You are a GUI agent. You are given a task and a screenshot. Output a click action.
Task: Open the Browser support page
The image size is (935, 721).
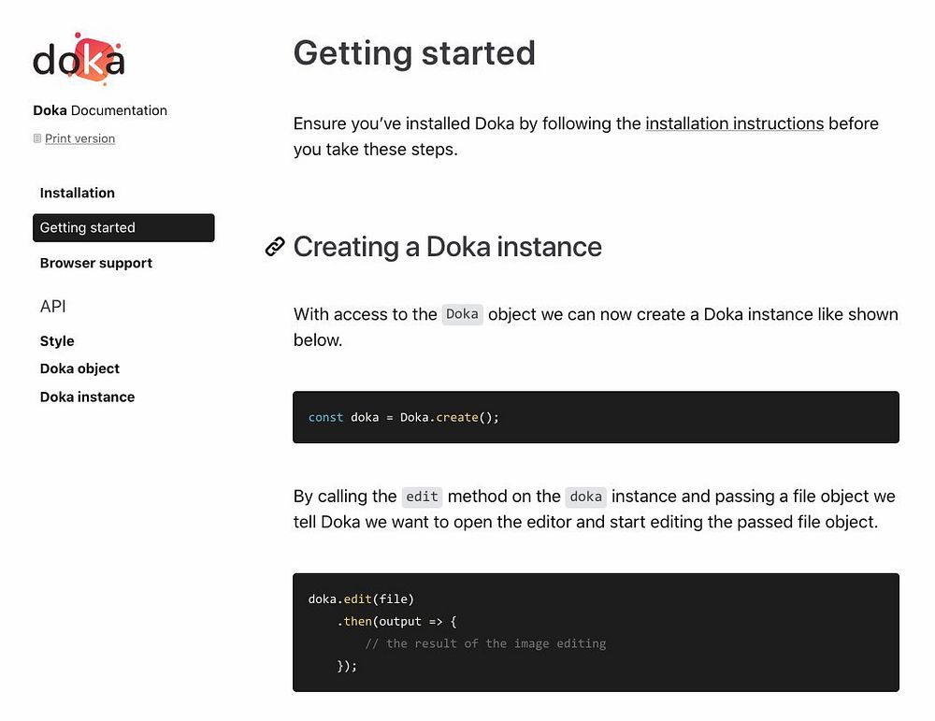[96, 263]
